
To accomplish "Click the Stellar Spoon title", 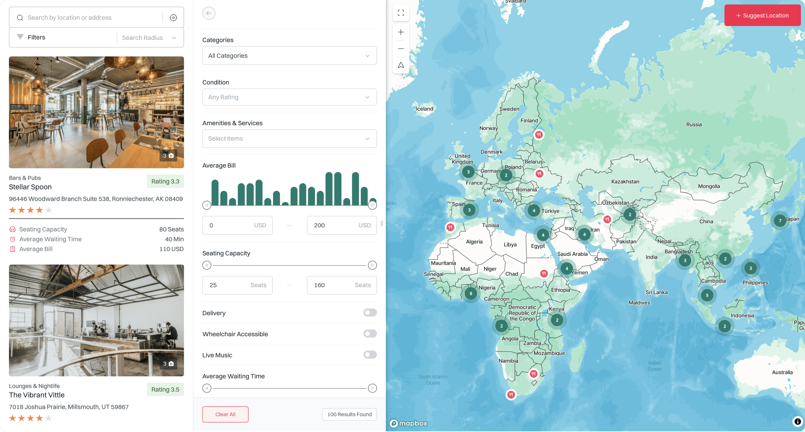I will (30, 187).
